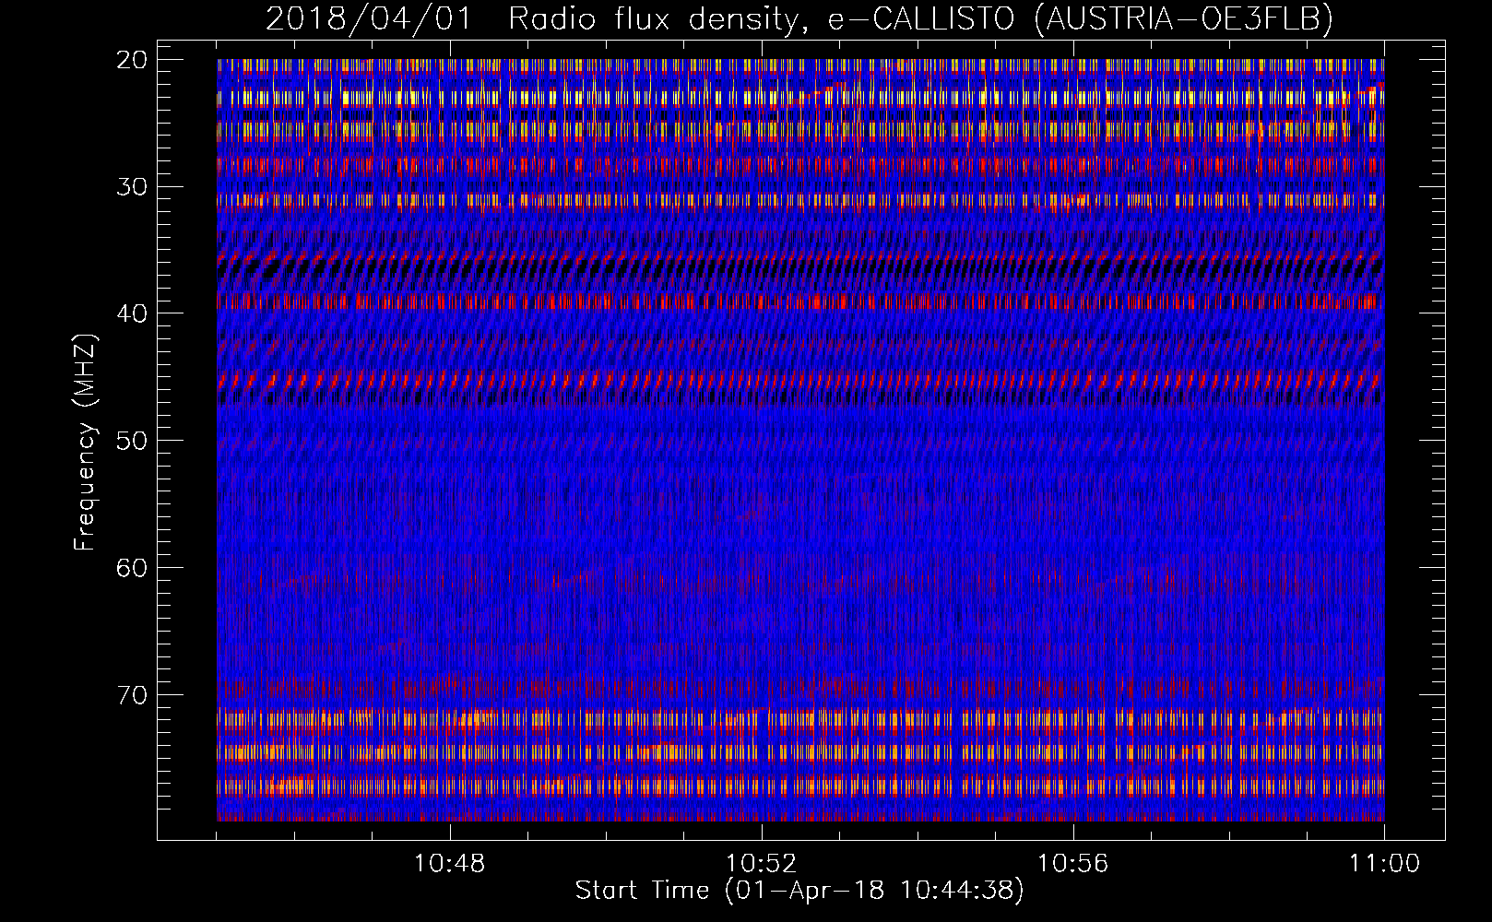The height and width of the screenshot is (922, 1492).
Task: Select the 20 MHz frequency tick label
Action: pos(133,60)
